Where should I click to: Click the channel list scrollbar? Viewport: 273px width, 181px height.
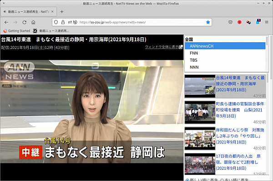(x=267, y=54)
